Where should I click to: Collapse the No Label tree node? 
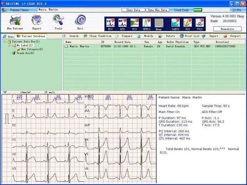(x=10, y=45)
